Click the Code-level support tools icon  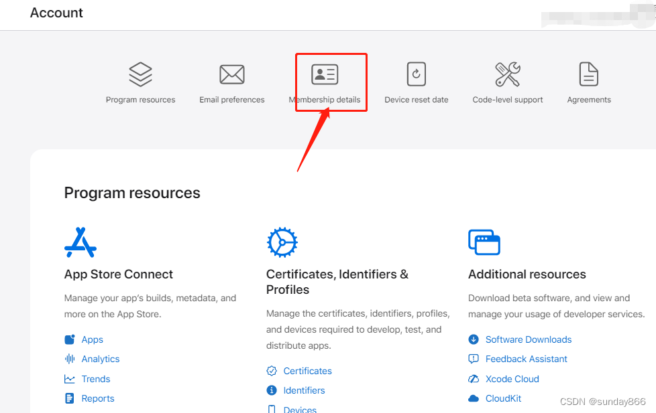(x=508, y=74)
